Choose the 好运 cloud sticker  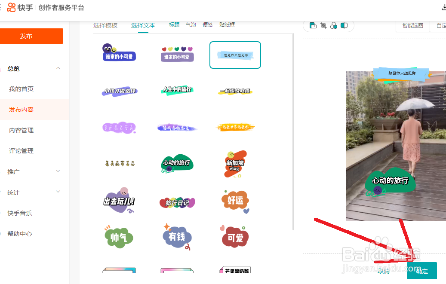point(235,201)
